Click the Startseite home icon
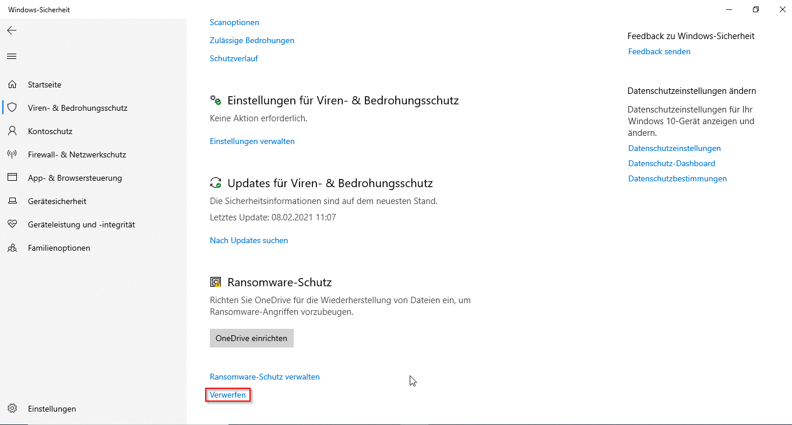 [12, 85]
